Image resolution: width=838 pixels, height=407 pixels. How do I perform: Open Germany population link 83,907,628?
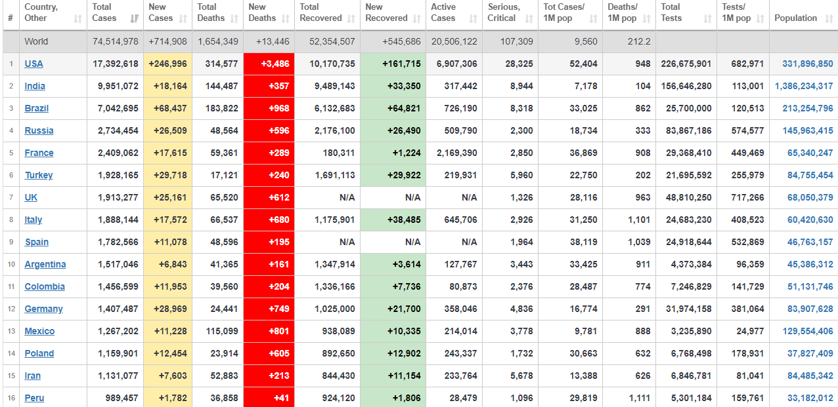tap(810, 309)
